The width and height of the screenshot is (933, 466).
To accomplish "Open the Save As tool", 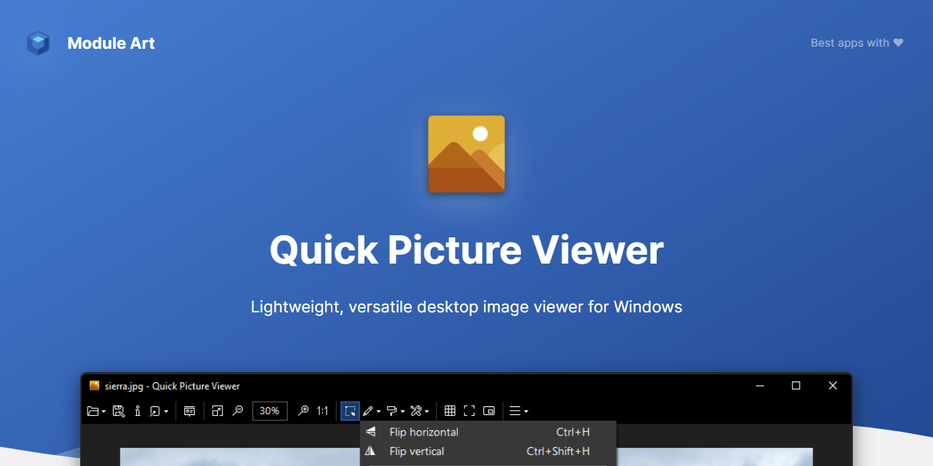I will tap(119, 411).
